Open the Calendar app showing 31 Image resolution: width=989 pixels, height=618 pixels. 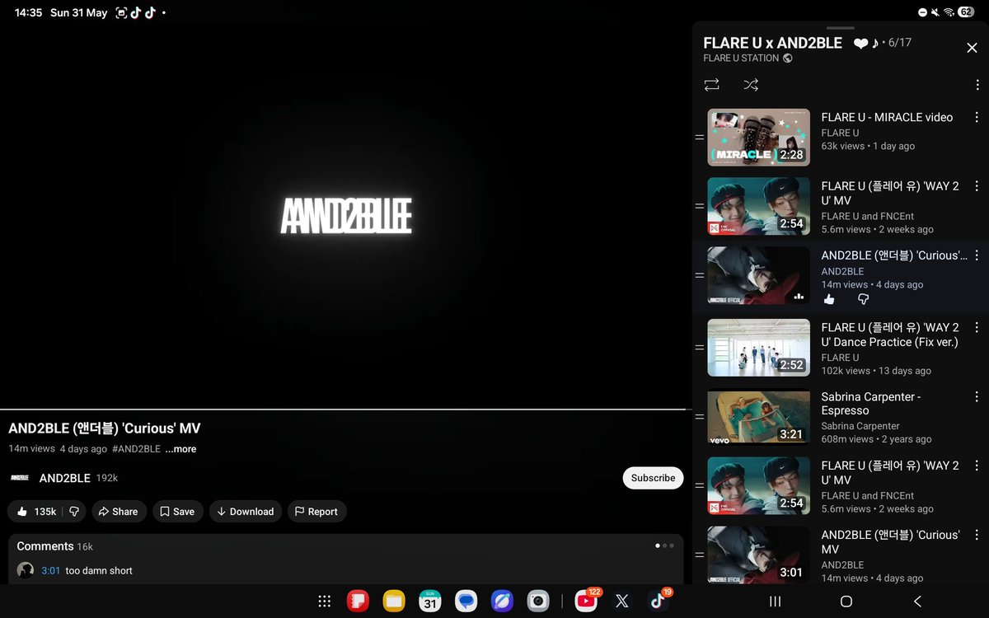click(430, 602)
